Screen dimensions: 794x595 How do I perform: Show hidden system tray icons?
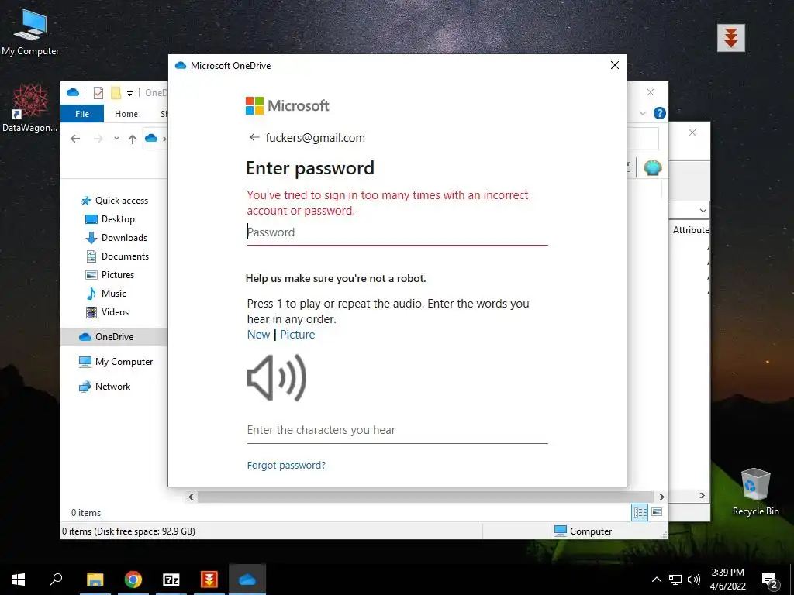[656, 580]
